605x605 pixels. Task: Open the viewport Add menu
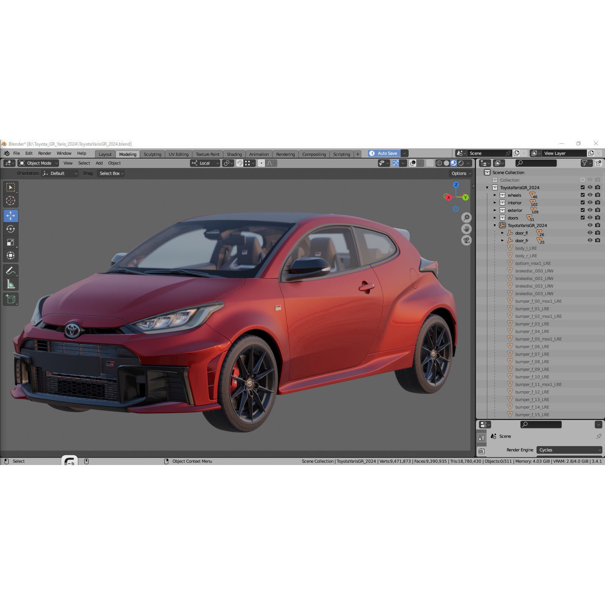pos(99,163)
